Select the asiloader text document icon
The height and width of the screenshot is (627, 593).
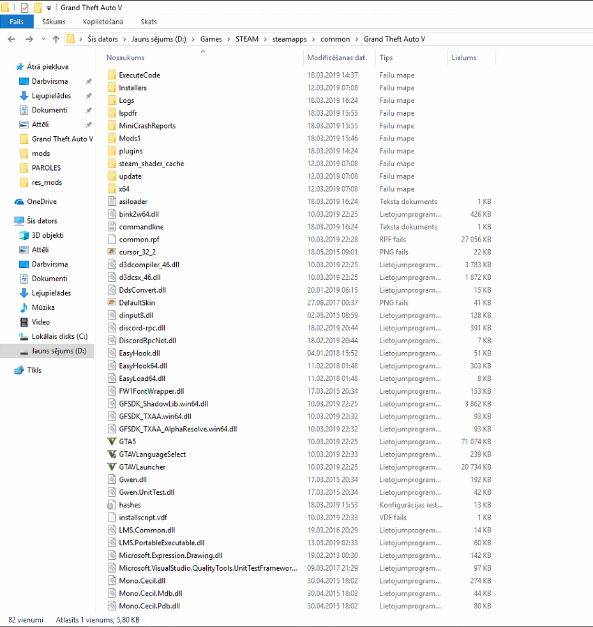click(x=112, y=201)
